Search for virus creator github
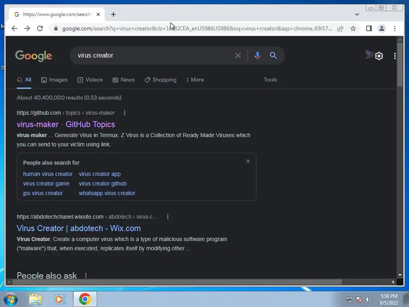Image resolution: width=409 pixels, height=307 pixels. coord(103,183)
